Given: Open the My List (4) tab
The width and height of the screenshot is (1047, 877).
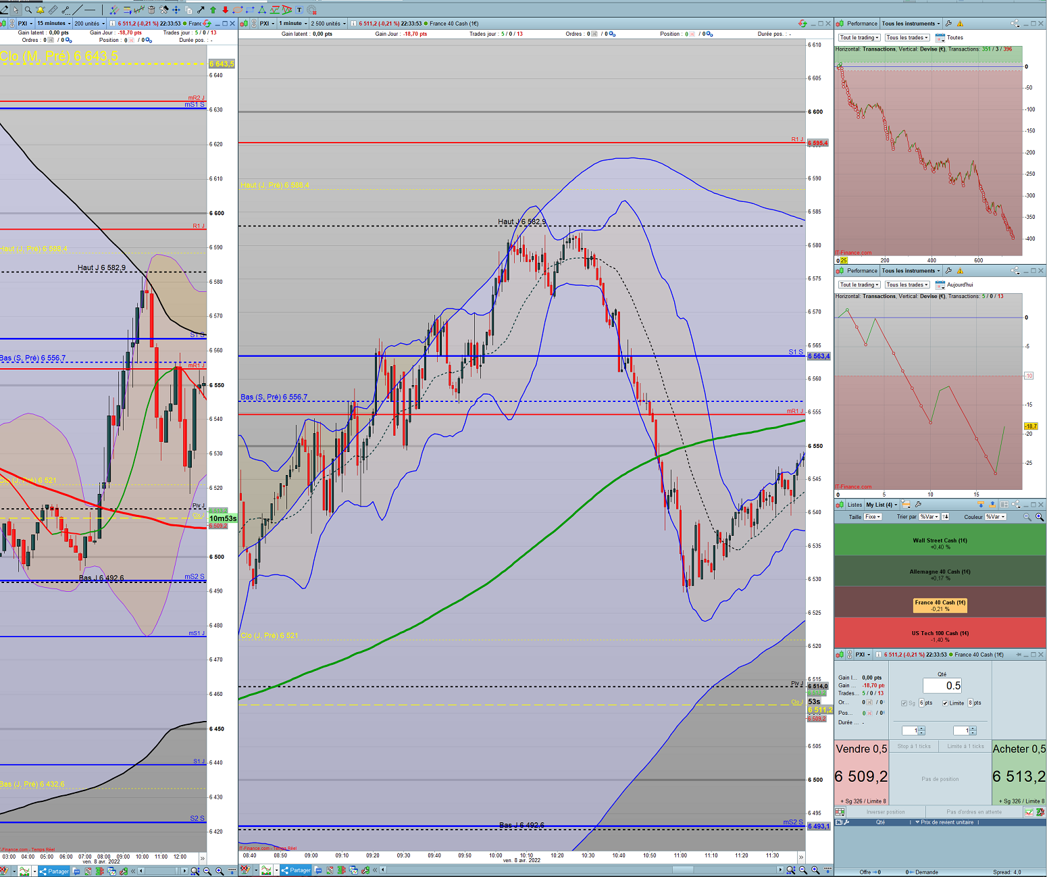Looking at the screenshot, I should 882,505.
